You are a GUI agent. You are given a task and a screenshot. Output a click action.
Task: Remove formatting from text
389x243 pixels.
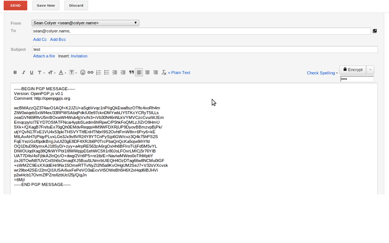tap(164, 72)
